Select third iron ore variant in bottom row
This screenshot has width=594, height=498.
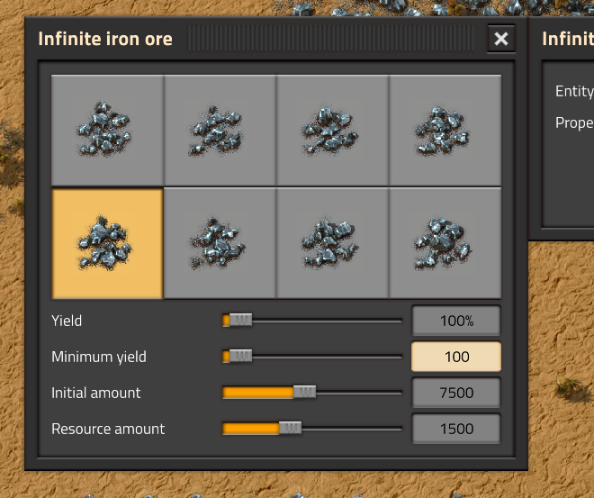coord(333,243)
